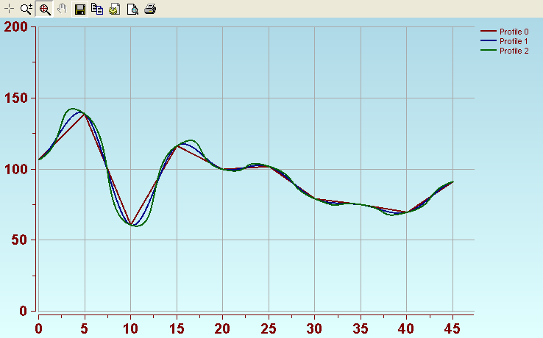Select the crosshair cursor tool

[10, 9]
